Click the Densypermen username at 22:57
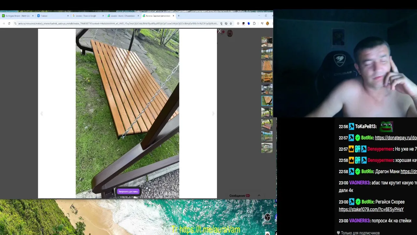Image resolution: width=417 pixels, height=235 pixels. pos(380,149)
